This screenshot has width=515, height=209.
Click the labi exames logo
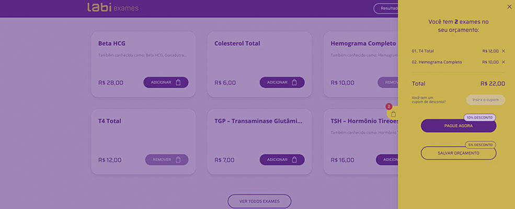(x=112, y=7)
